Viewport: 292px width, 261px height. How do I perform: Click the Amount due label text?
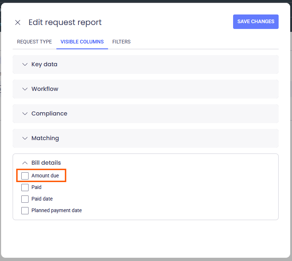[45, 176]
